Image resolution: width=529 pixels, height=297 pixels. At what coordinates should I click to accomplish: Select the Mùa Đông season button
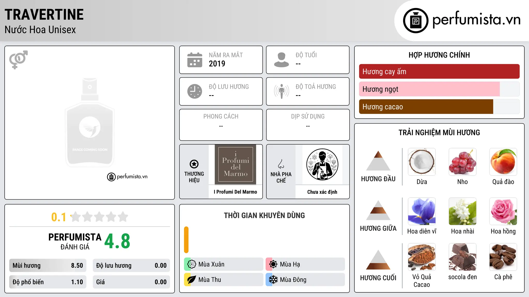coord(305,280)
